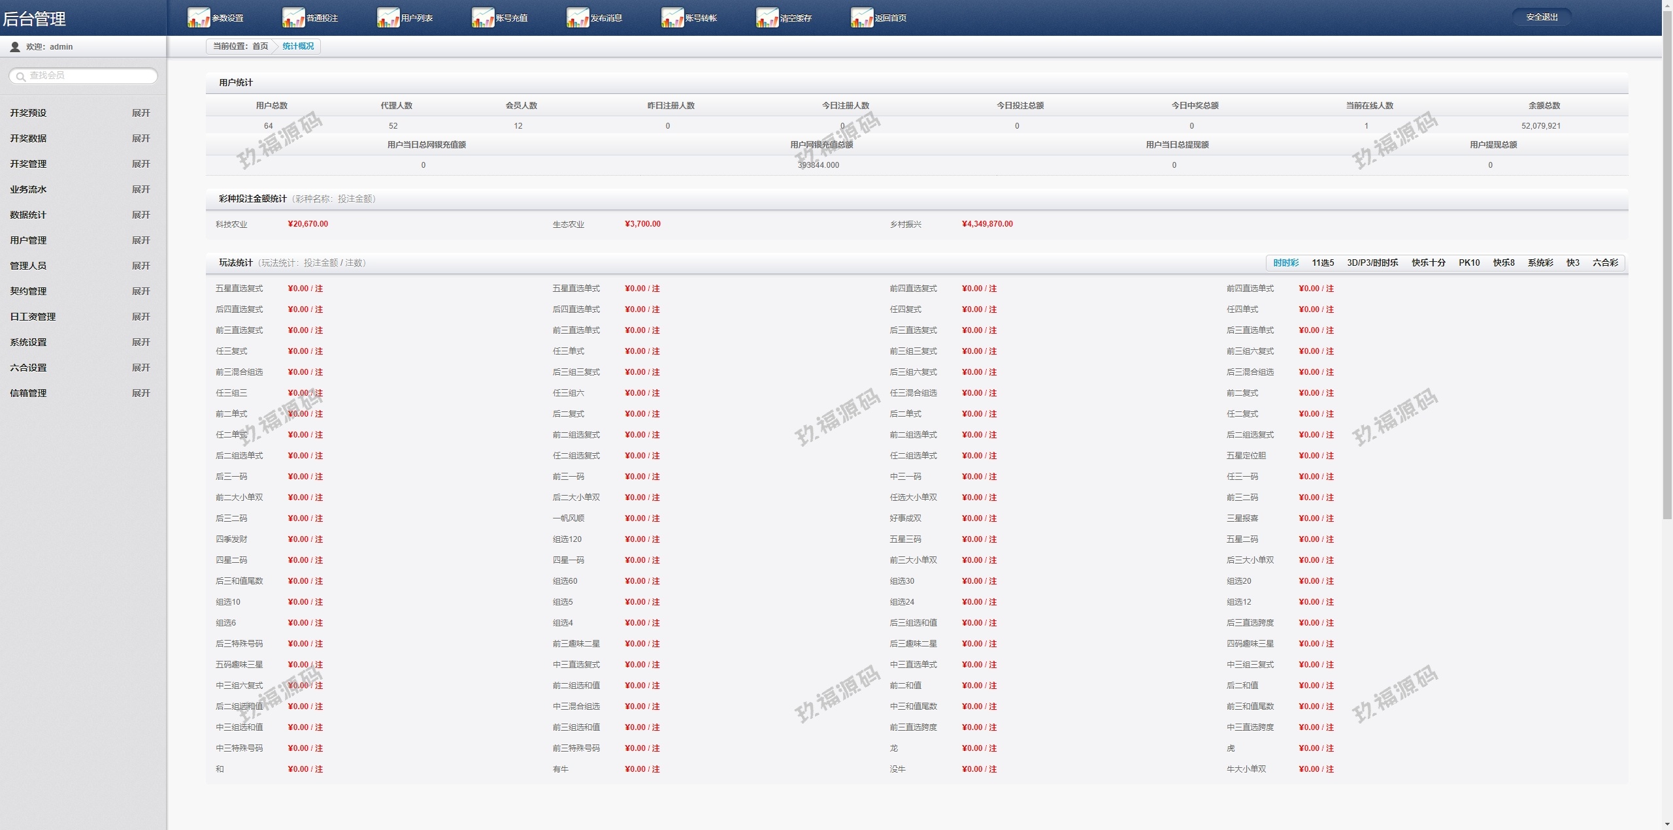Click the 安全退出 logout button
Viewport: 1673px width, 830px height.
1542,17
